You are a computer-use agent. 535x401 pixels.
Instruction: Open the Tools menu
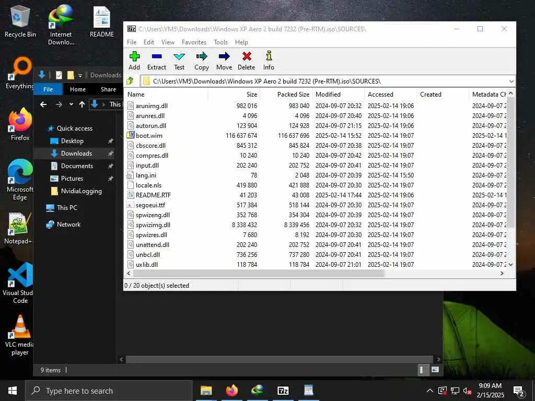click(x=221, y=42)
